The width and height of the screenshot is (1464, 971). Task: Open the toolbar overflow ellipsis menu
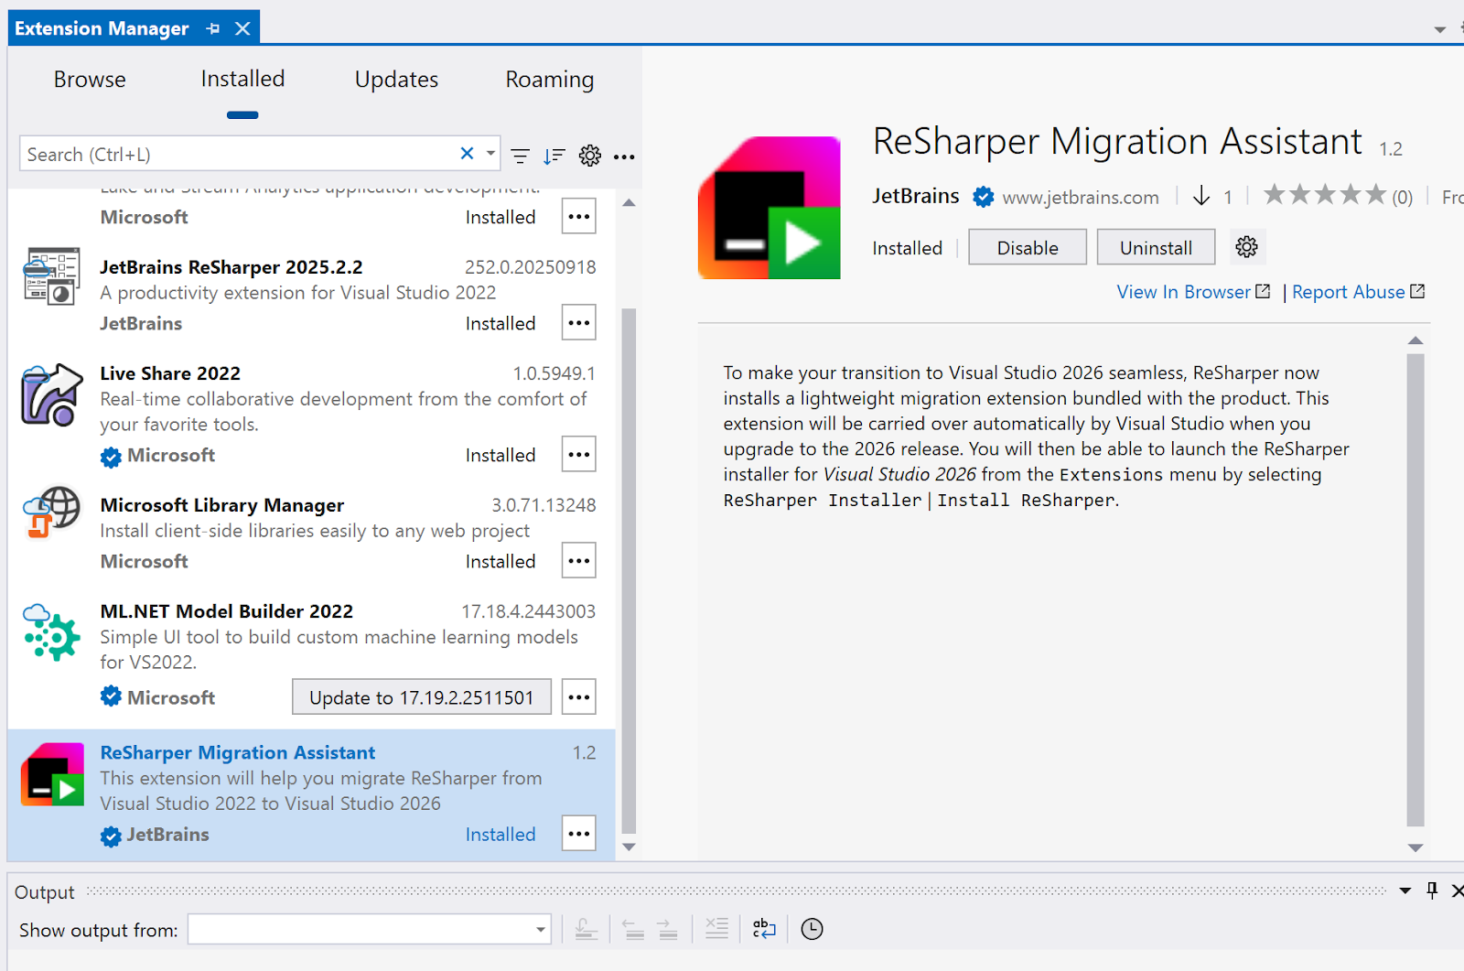pos(624,156)
